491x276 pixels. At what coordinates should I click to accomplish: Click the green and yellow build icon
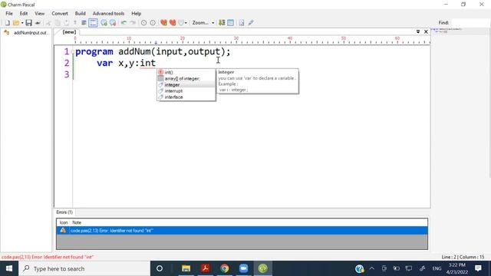(222, 23)
